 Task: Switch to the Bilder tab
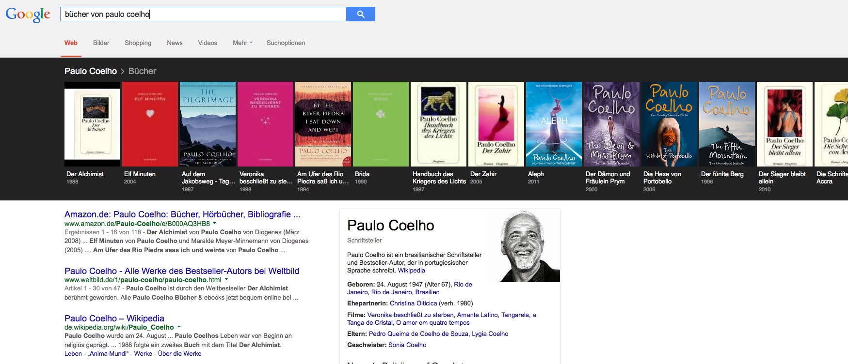click(101, 43)
